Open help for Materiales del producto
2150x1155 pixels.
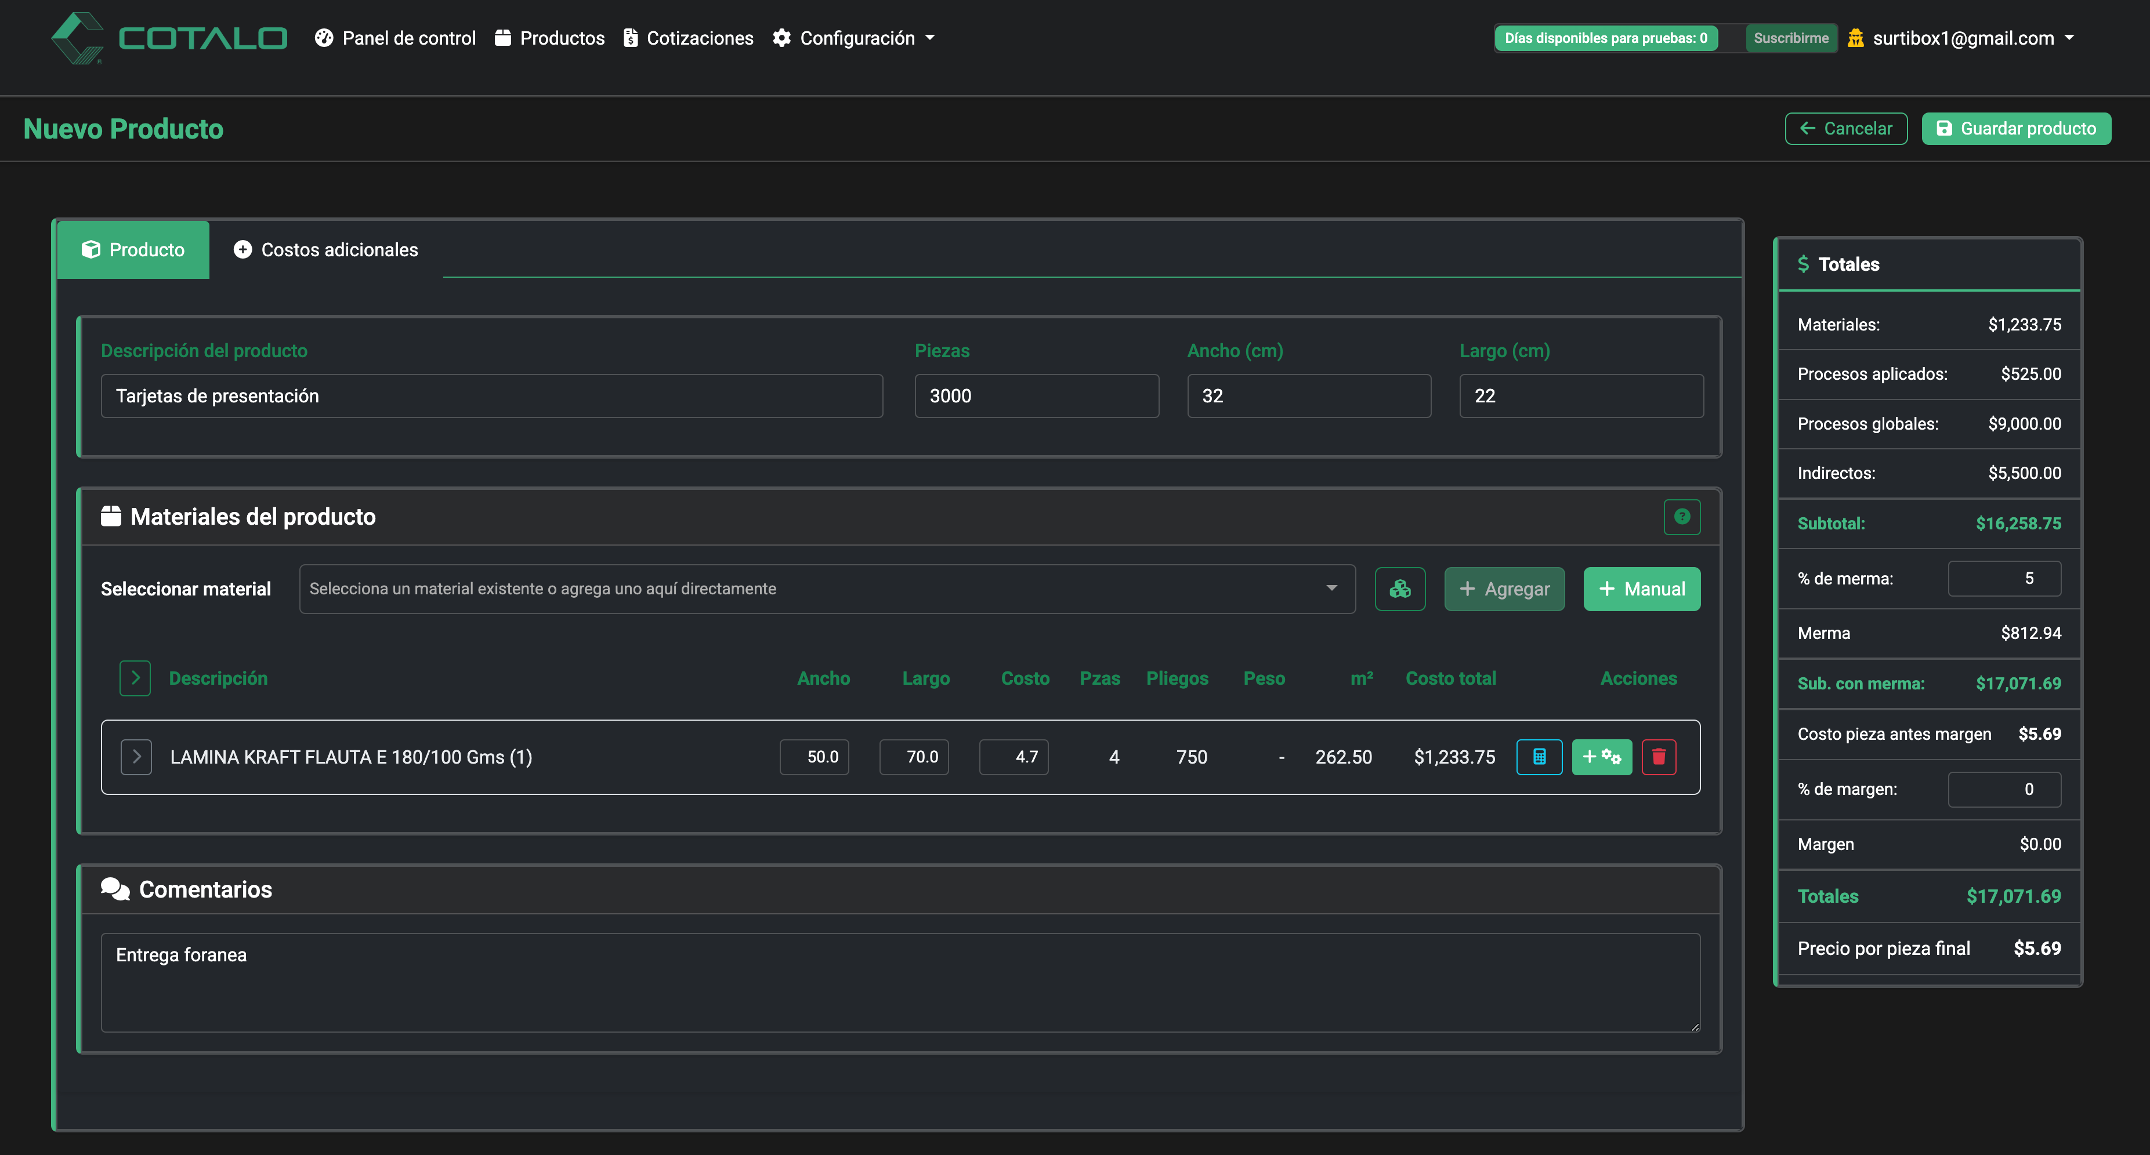(1682, 516)
